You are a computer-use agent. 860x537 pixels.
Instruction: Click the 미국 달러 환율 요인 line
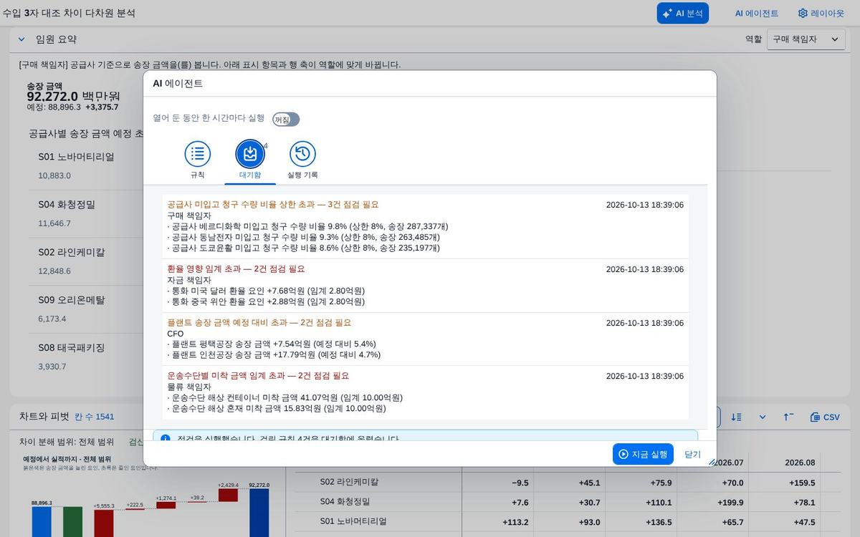click(x=266, y=291)
